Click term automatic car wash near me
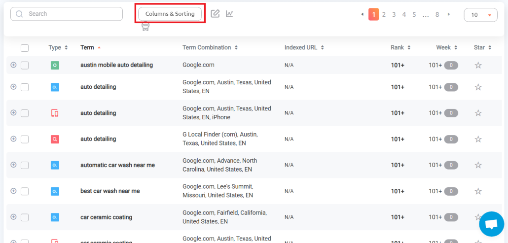Viewport: 508px width, 243px height. (x=117, y=165)
